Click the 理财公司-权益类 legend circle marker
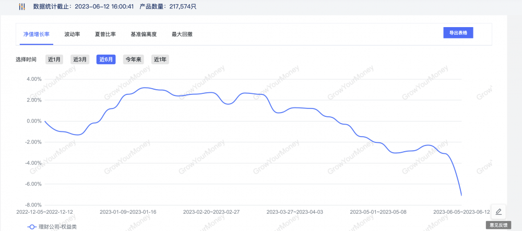This screenshot has height=231, width=522. [x=32, y=227]
